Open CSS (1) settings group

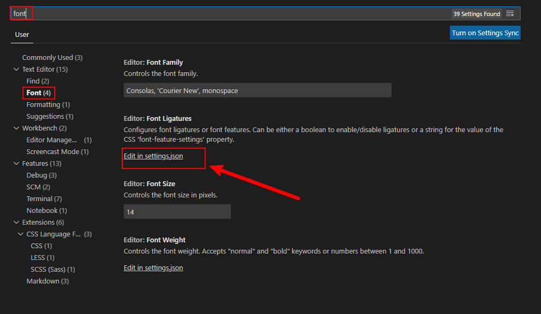pos(41,246)
